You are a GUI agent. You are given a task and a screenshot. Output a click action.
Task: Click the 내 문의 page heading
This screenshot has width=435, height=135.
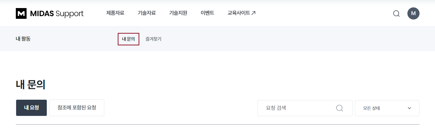coord(31,85)
